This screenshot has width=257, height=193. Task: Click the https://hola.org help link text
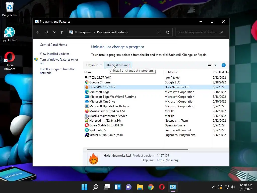[x=167, y=160]
